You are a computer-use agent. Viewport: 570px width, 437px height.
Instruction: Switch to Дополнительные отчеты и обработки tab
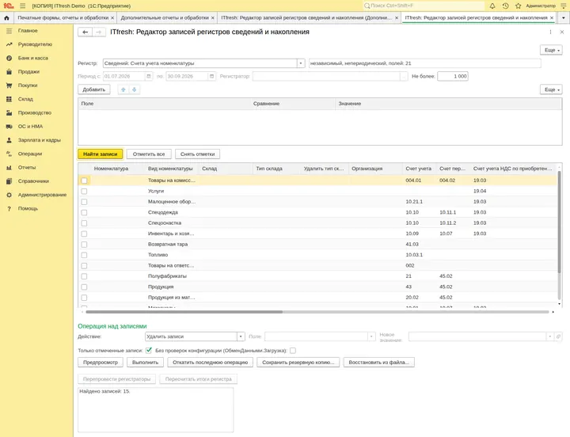165,17
